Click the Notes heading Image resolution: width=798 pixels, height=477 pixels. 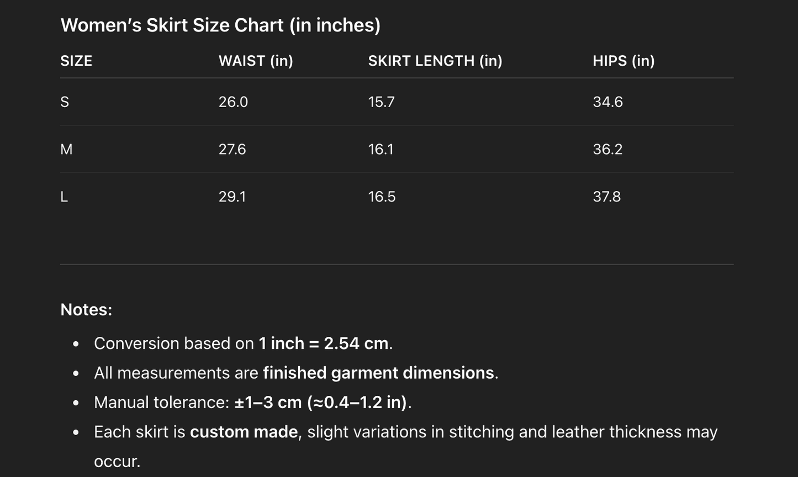[x=86, y=310]
